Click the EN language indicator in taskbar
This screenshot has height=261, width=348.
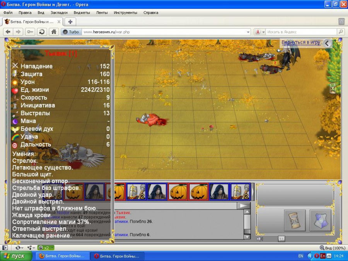point(300,256)
